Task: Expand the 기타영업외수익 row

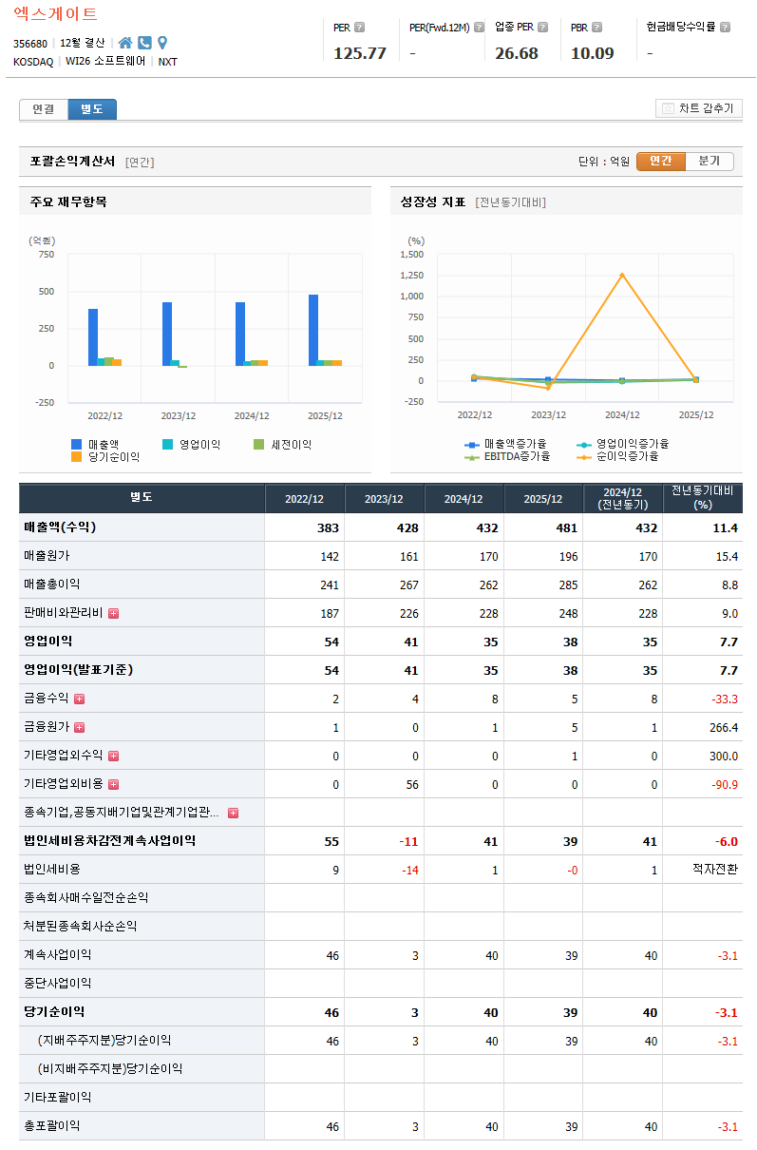Action: (113, 756)
